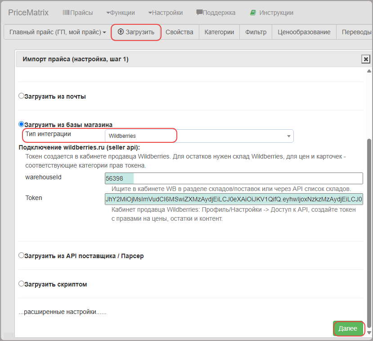Image resolution: width=373 pixels, height=341 pixels.
Task: Click the green Далее button
Action: [348, 328]
